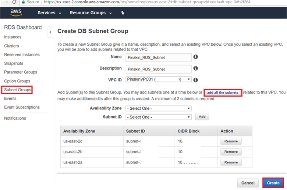The image size is (287, 190).
Task: Open Snapshots in sidebar
Action: pos(14,63)
